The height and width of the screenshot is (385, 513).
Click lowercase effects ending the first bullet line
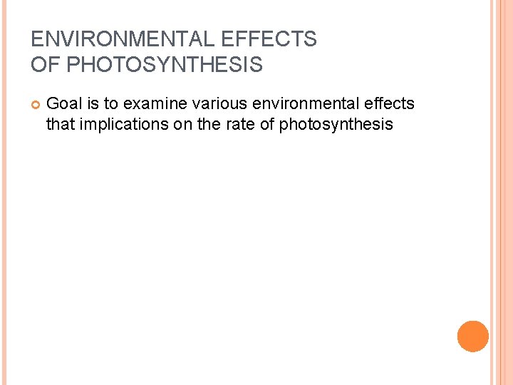[388, 104]
